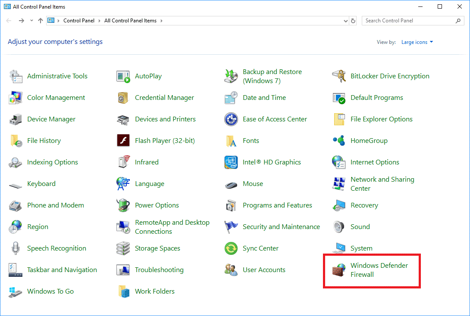
Task: Expand the chevron after All Control Panel Items
Action: click(161, 21)
